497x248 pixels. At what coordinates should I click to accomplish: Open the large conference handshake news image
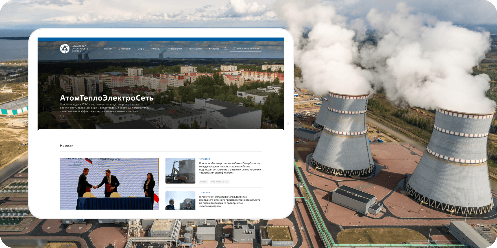(x=110, y=184)
